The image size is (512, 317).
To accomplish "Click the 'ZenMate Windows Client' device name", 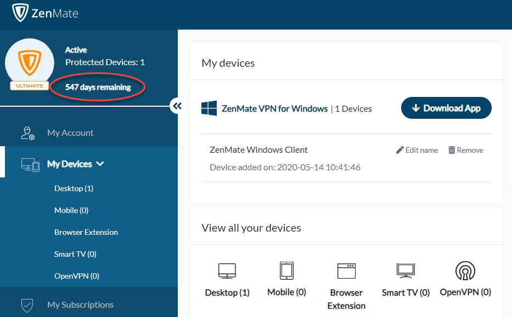I will [258, 150].
